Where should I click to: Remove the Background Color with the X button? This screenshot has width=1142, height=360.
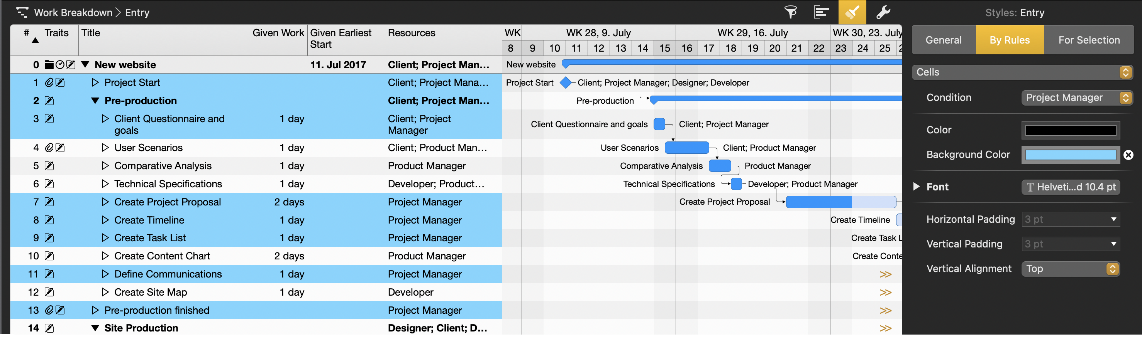(1128, 155)
